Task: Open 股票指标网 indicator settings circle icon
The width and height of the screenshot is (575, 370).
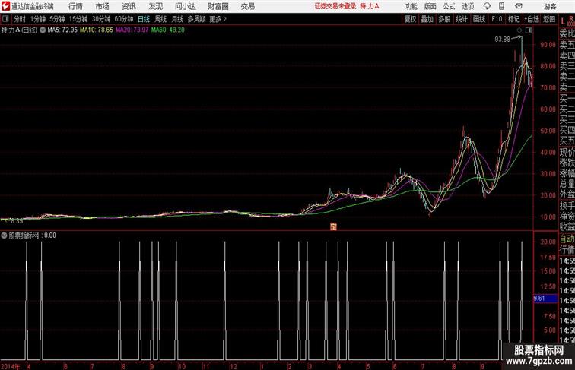Action: pos(4,236)
